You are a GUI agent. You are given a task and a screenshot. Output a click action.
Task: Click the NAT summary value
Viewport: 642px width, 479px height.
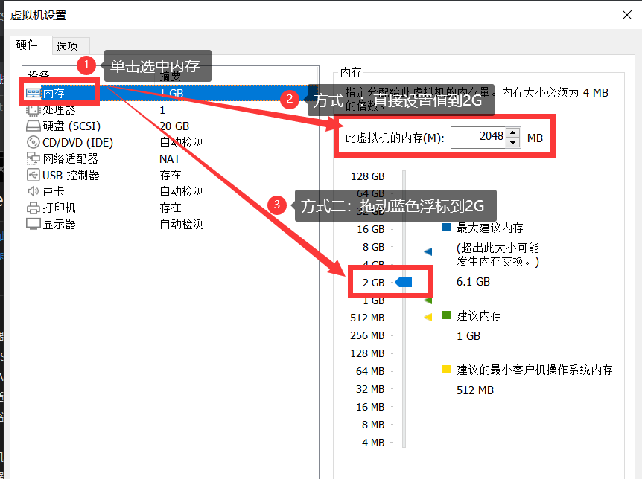pyautogui.click(x=170, y=158)
